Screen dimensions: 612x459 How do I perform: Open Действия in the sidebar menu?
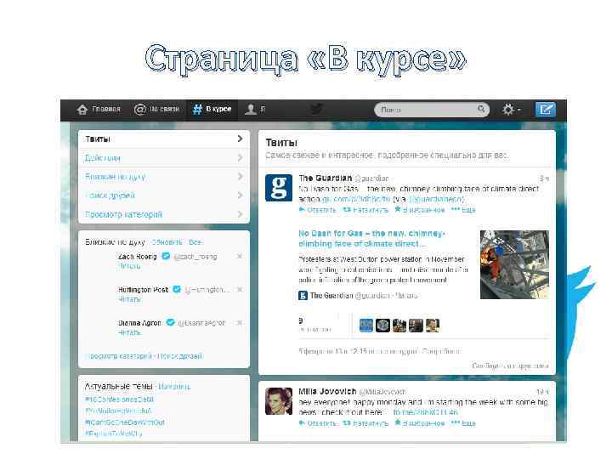[x=164, y=158]
